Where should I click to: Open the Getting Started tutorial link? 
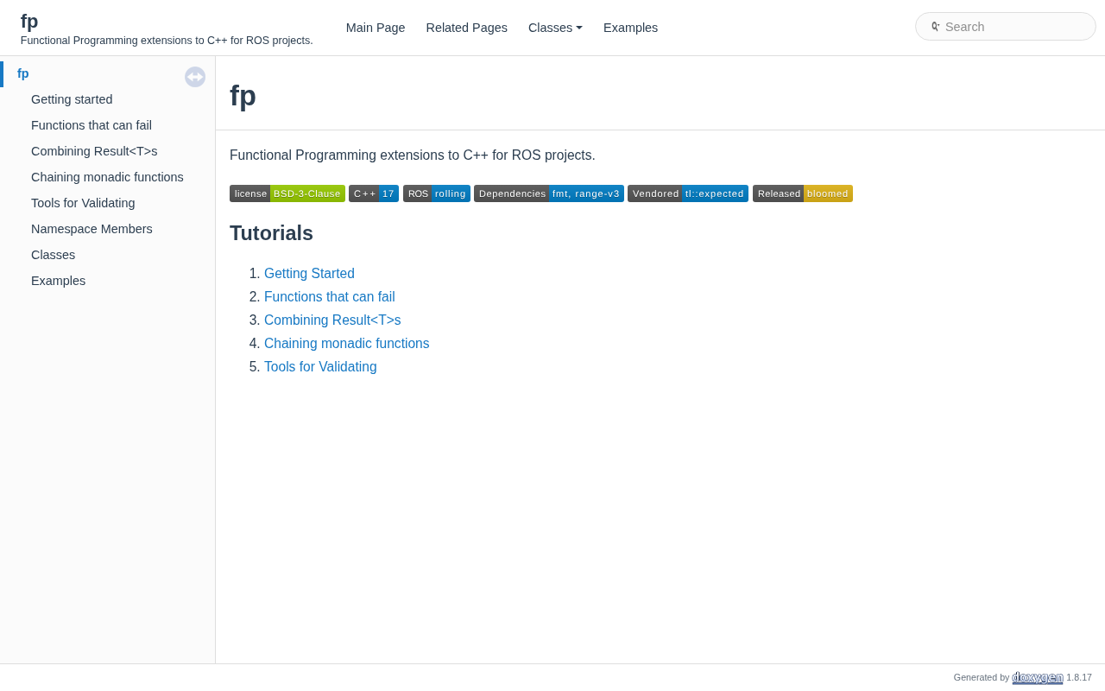tap(309, 274)
